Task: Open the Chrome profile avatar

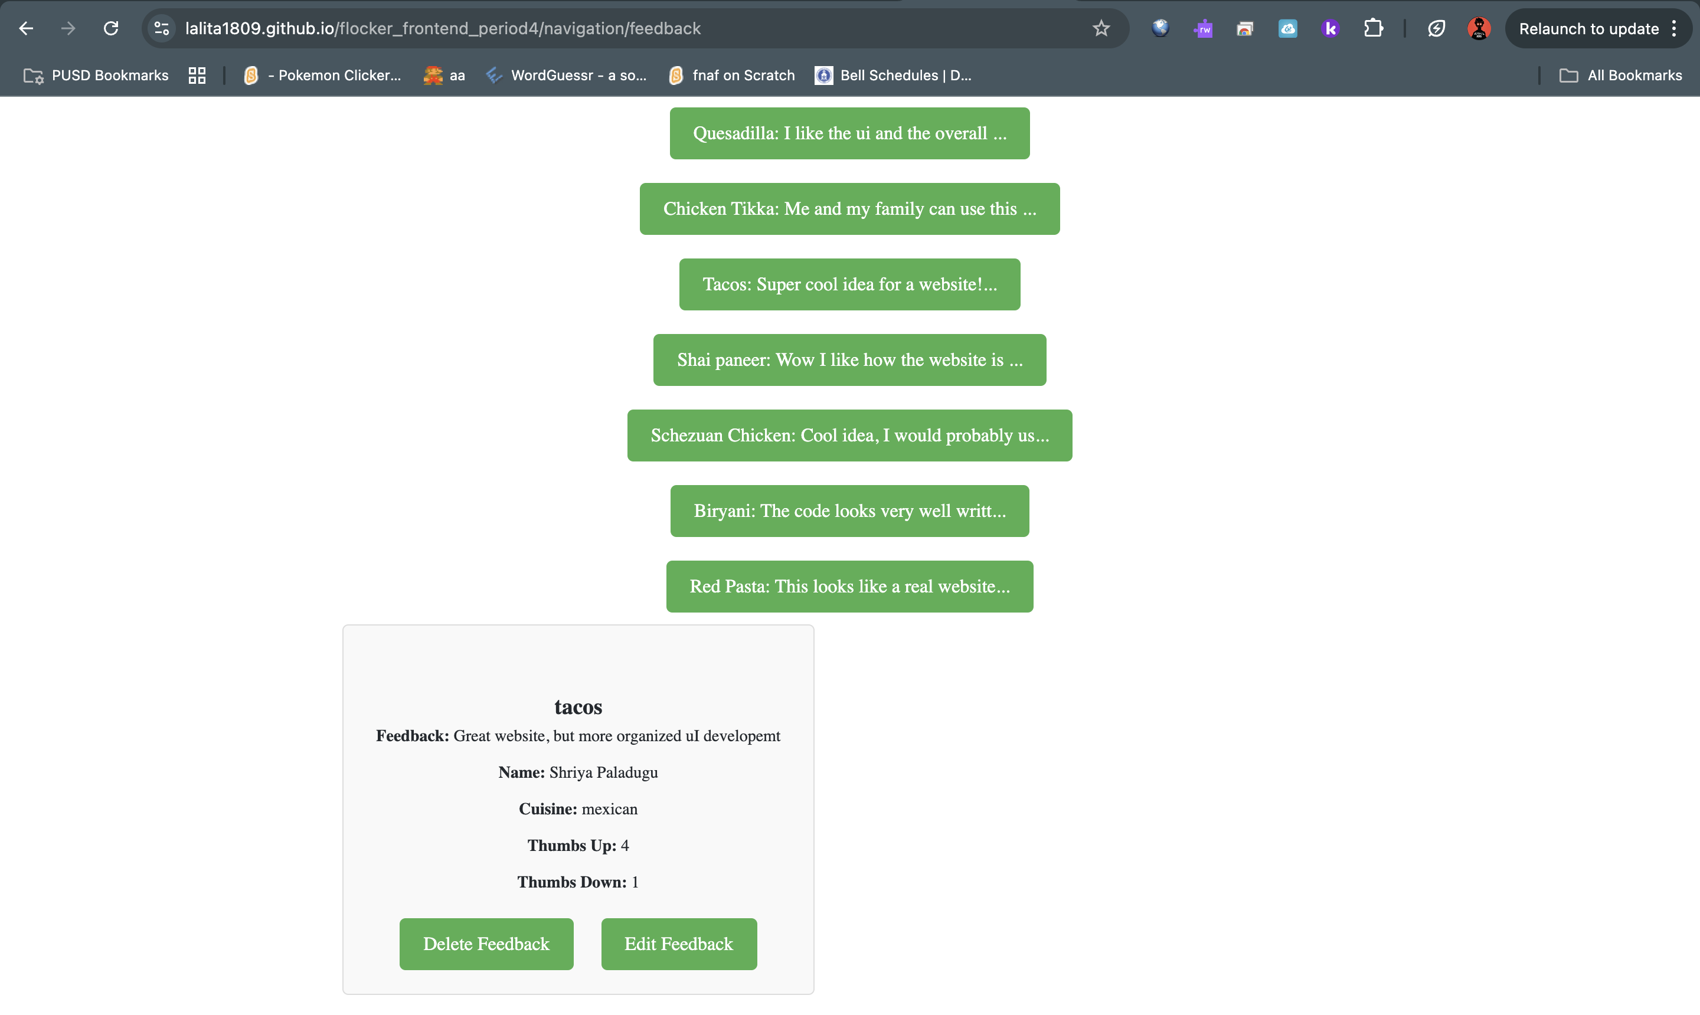Action: tap(1479, 29)
